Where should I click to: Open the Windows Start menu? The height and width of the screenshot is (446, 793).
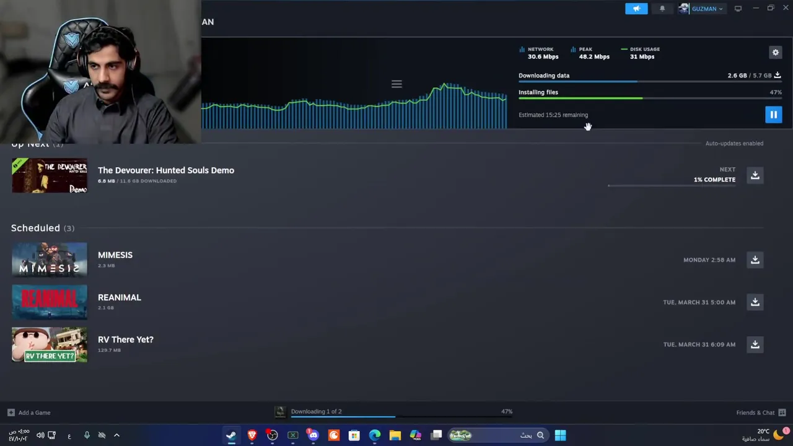point(560,435)
